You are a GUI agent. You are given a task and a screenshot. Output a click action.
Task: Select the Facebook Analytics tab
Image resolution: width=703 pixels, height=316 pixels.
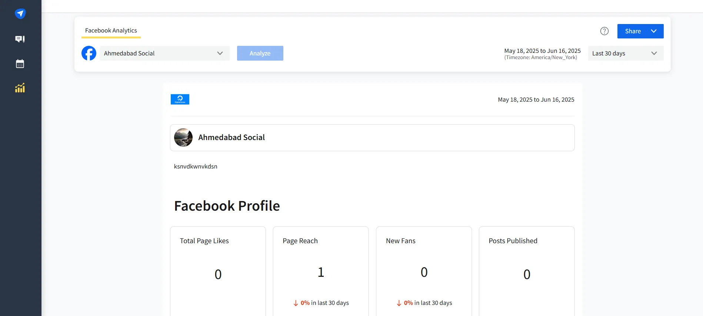pos(111,30)
